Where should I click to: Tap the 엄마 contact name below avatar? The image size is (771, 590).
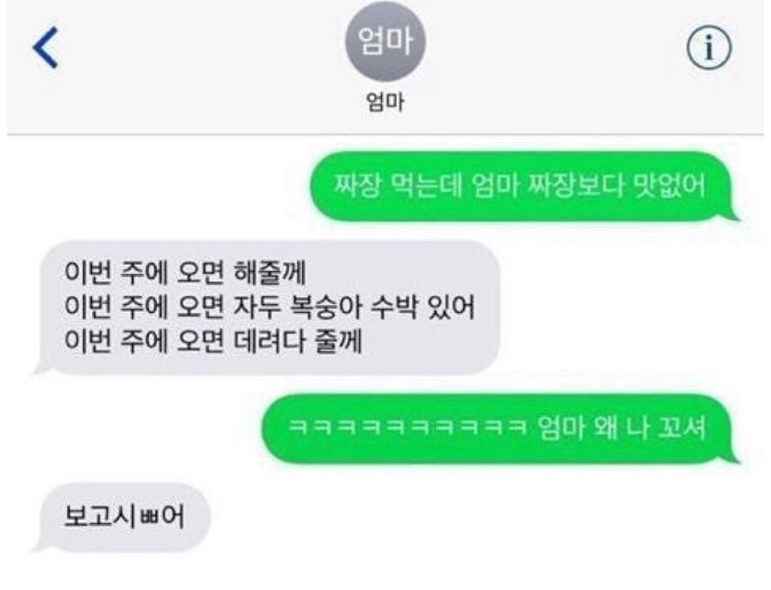coord(385,102)
